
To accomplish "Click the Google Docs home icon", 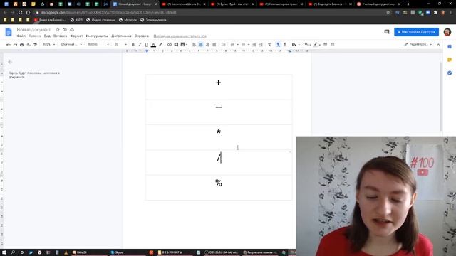I will (9, 32).
